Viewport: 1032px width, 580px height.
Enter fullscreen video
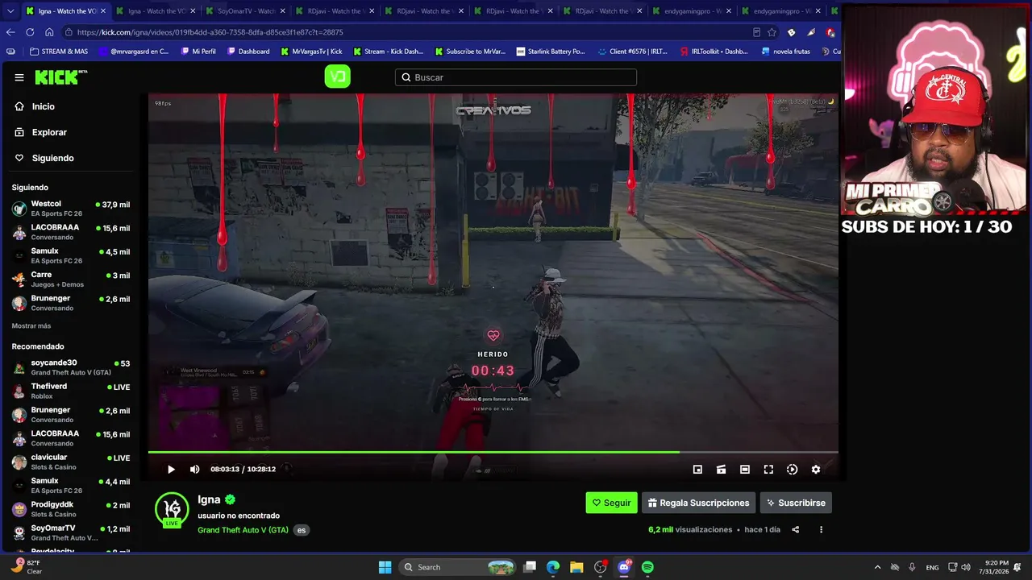(768, 469)
